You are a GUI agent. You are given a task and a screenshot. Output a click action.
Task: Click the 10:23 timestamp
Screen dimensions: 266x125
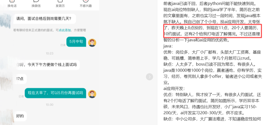coord(49,53)
